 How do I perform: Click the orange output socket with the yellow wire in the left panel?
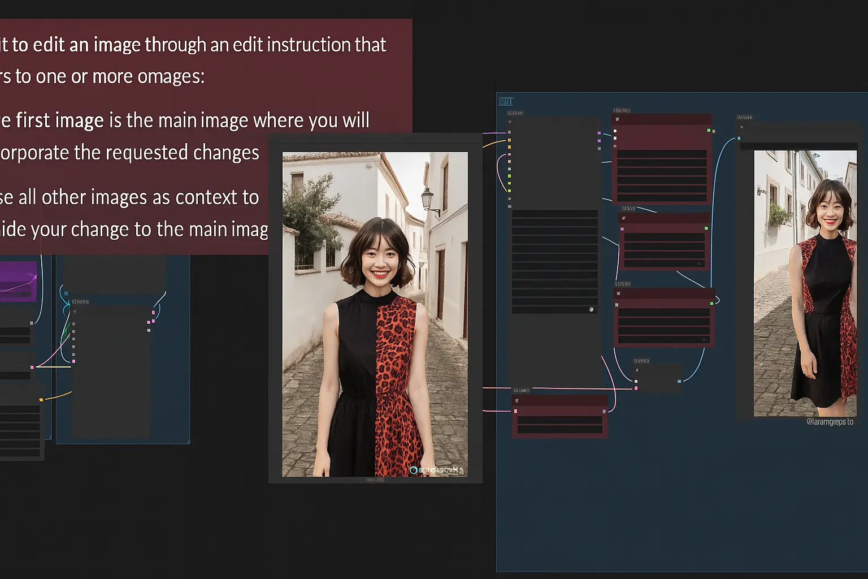(41, 400)
